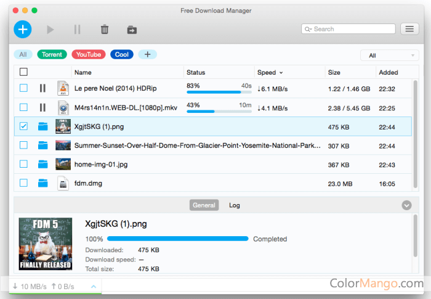Open the hamburger main menu
Viewport: 431px width, 299px height.
pyautogui.click(x=409, y=29)
